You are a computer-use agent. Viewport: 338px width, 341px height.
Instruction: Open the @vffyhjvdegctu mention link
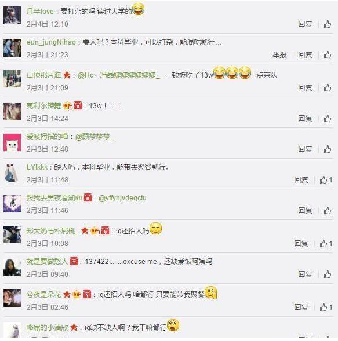[122, 198]
